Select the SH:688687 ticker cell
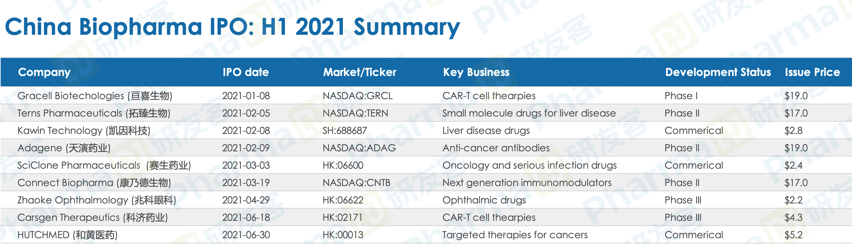852x244 pixels. pos(345,131)
